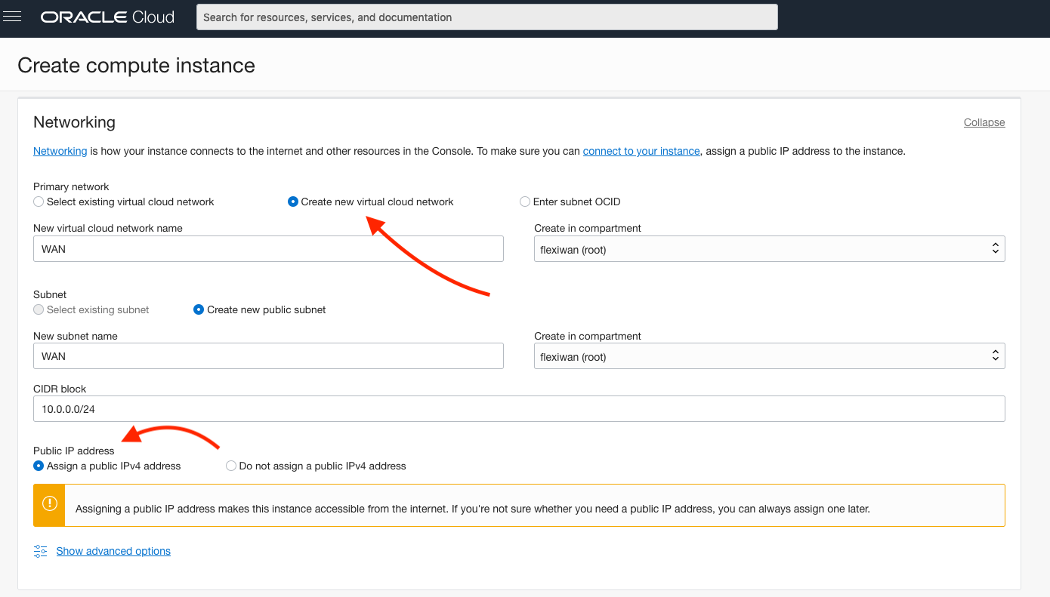
Task: Enable Assign a public IPv4 address
Action: click(39, 466)
